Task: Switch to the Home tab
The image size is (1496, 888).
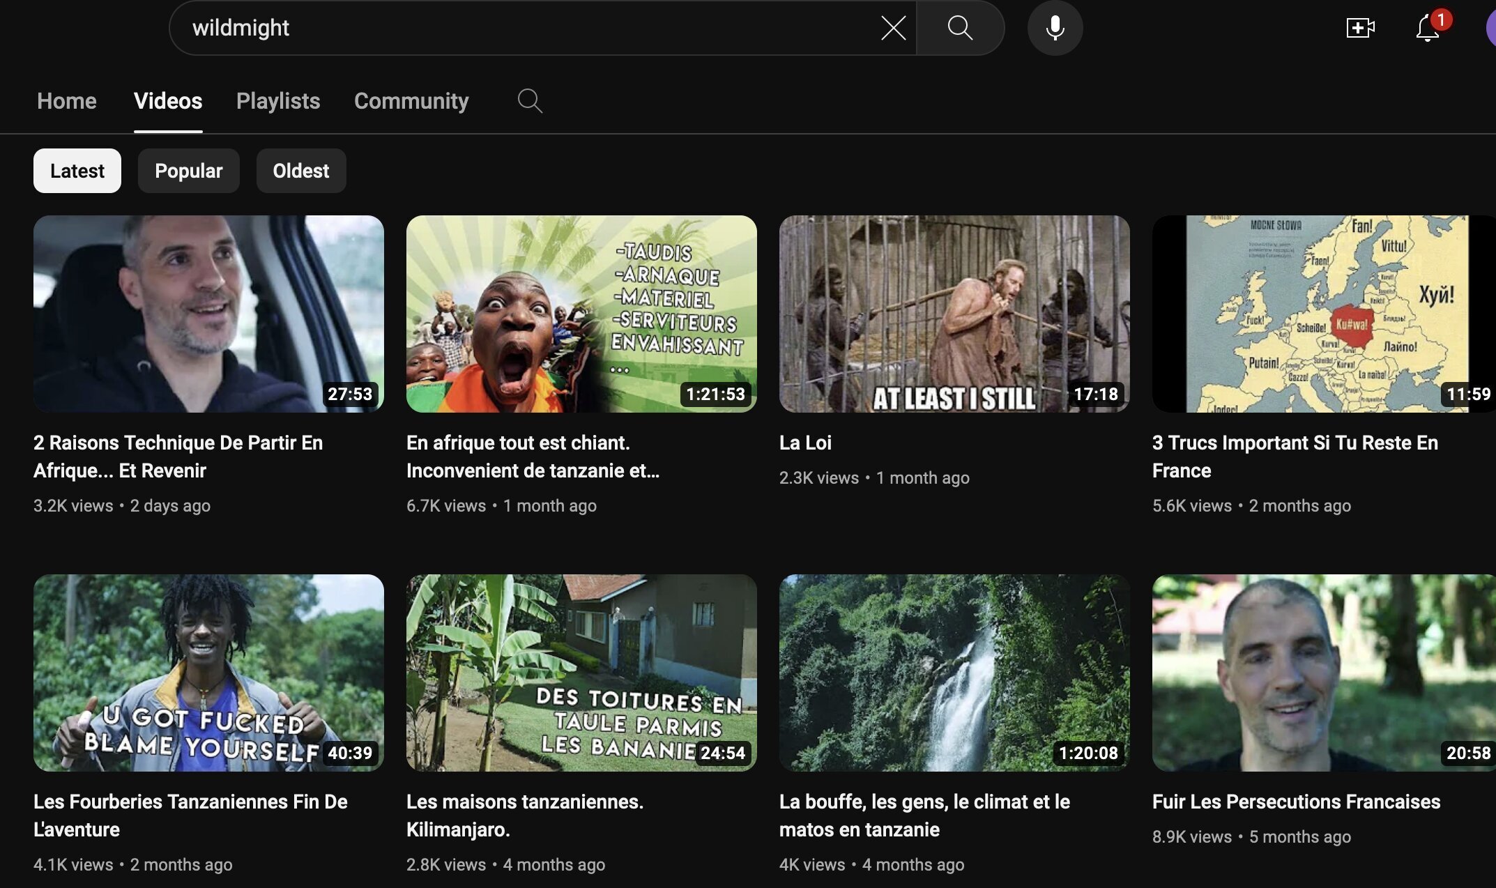Action: point(67,101)
